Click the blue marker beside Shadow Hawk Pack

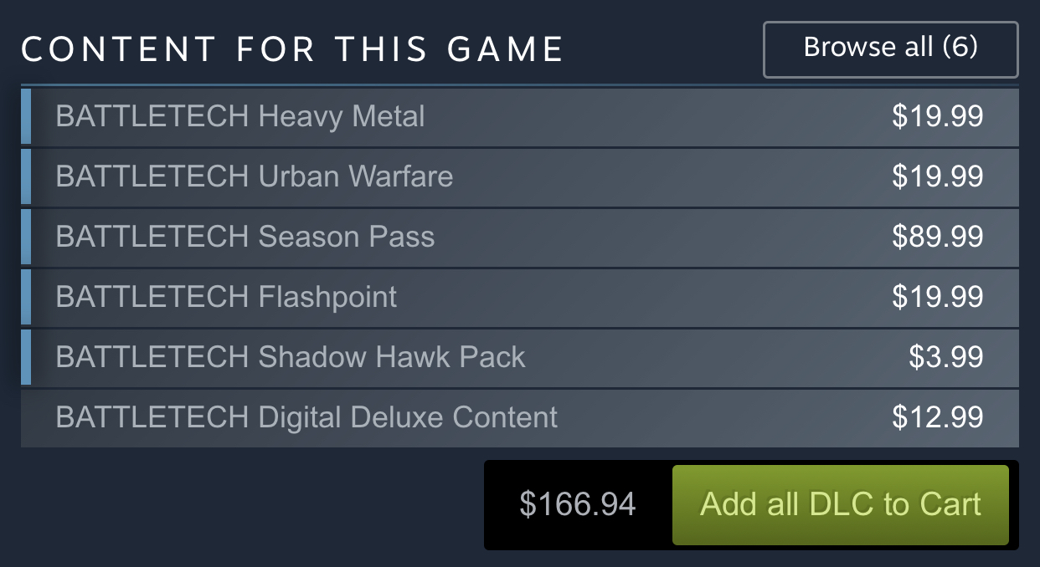pos(26,357)
